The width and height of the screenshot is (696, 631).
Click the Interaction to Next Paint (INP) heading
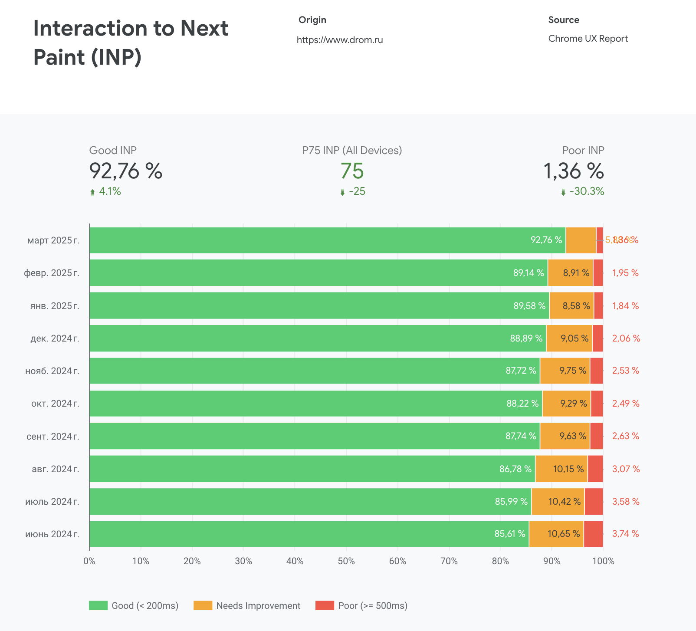pyautogui.click(x=131, y=43)
